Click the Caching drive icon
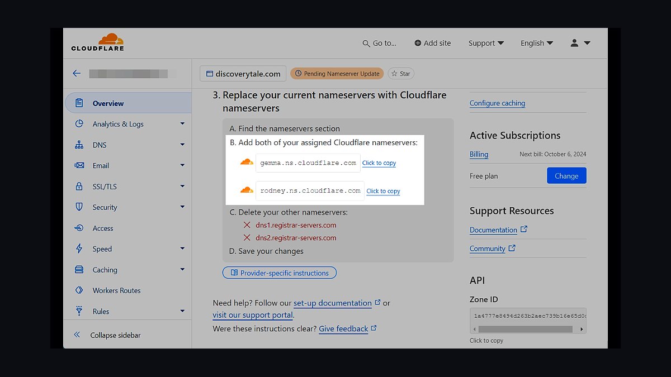This screenshot has width=671, height=377. pyautogui.click(x=79, y=270)
